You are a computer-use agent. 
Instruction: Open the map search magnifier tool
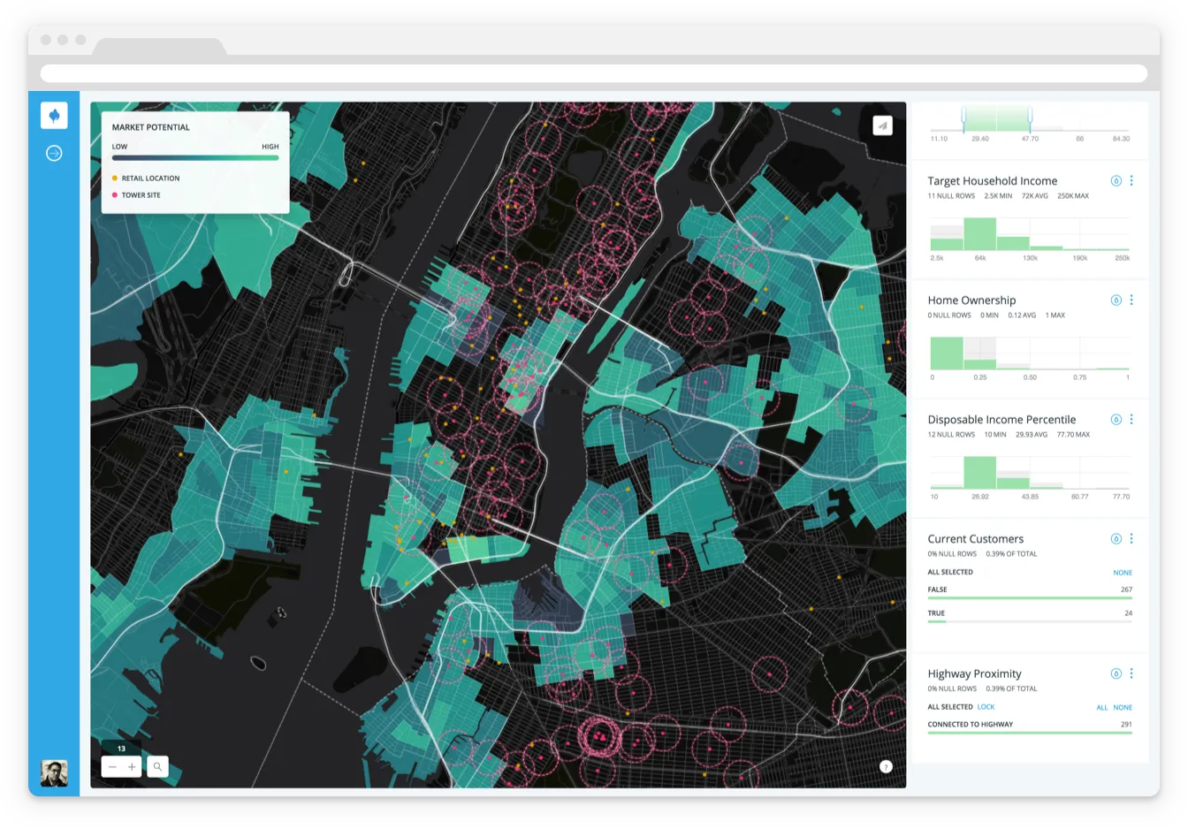point(157,766)
